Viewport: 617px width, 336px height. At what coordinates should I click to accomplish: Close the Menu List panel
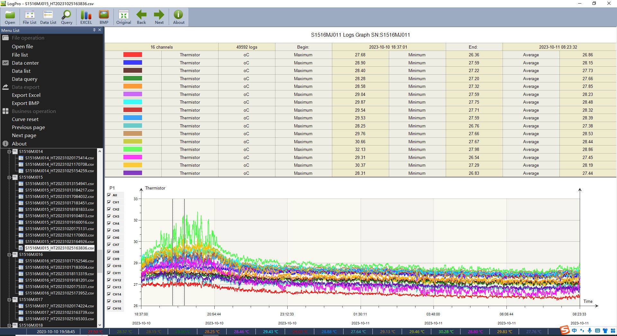[x=100, y=30]
